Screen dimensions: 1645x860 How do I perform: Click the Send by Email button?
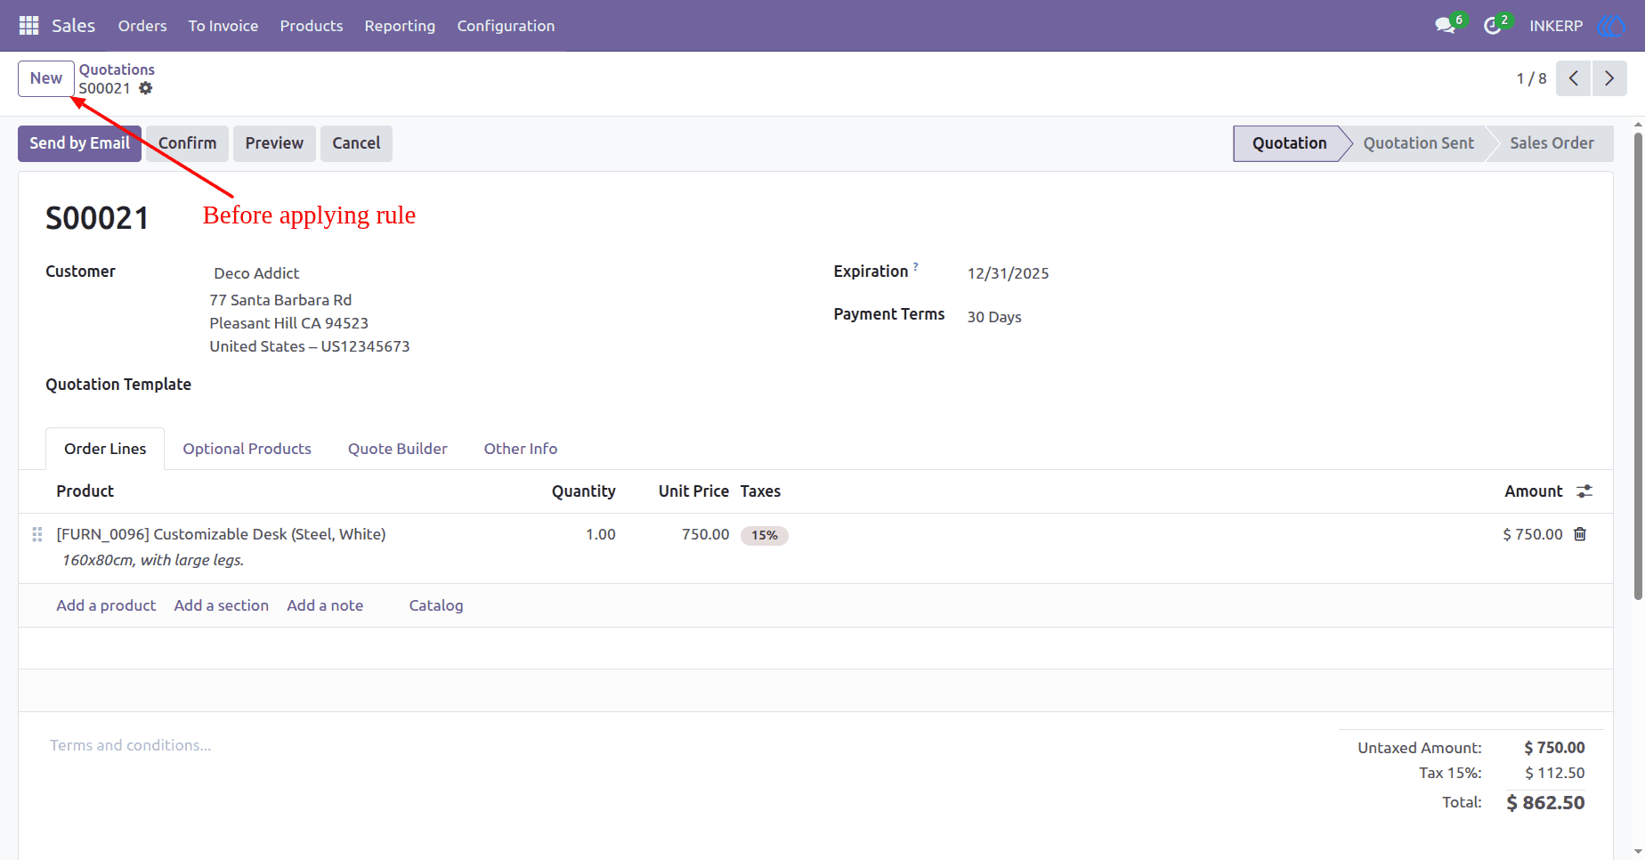tap(79, 143)
